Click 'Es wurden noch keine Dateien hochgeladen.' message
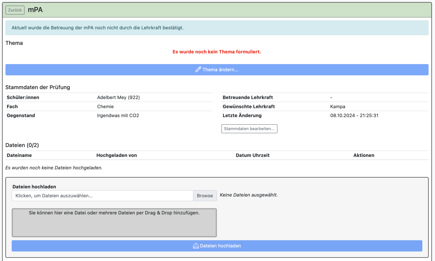This screenshot has height=261, width=435. pos(54,168)
